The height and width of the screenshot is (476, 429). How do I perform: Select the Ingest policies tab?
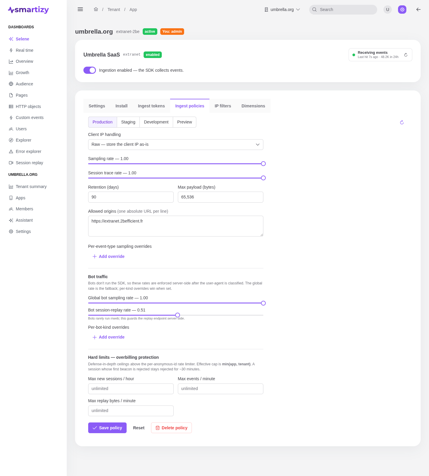click(190, 106)
